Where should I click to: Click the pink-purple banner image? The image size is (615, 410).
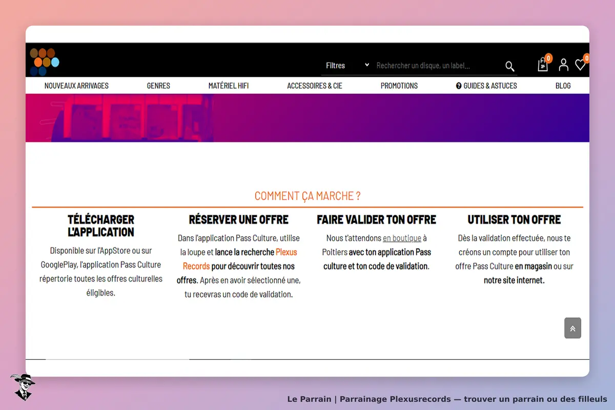coord(307,118)
